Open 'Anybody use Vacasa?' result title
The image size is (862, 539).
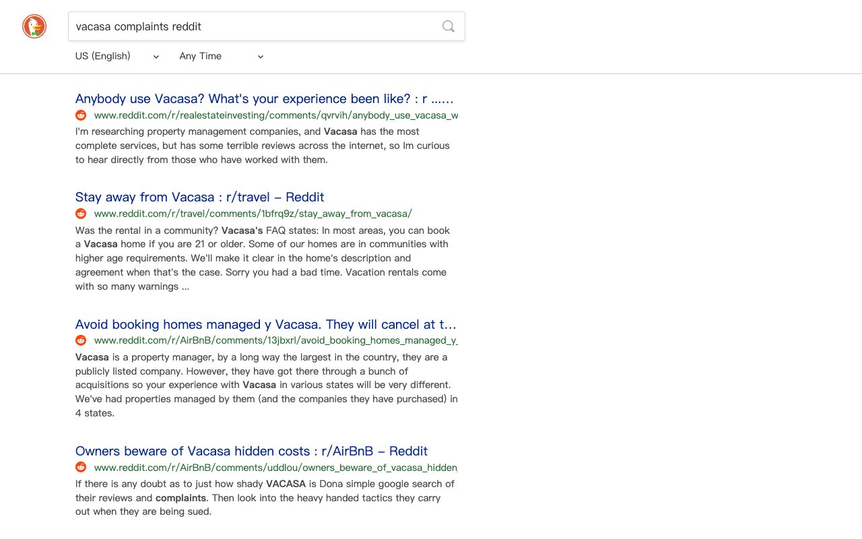point(265,99)
